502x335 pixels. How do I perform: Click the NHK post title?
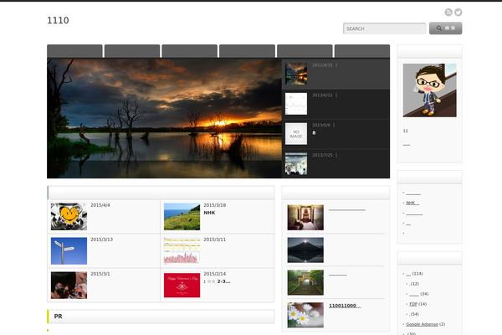[209, 213]
